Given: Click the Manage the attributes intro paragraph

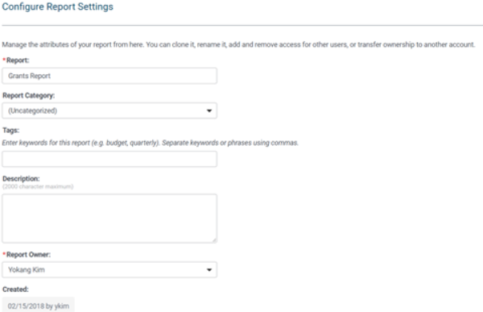Looking at the screenshot, I should click(x=238, y=45).
